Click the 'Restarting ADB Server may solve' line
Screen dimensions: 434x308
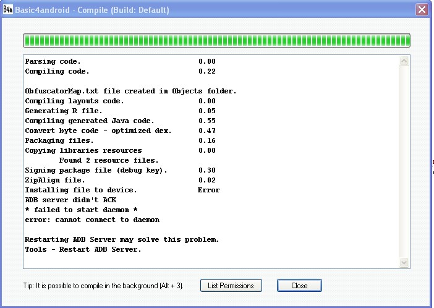tap(122, 239)
